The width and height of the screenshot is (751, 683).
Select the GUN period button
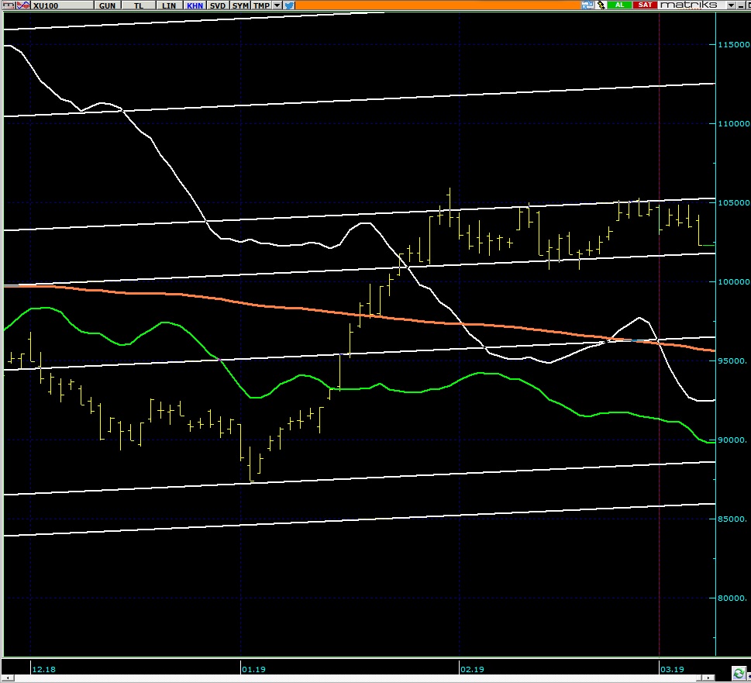pos(107,5)
